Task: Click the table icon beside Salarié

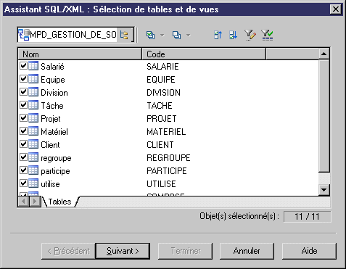Action: click(x=33, y=66)
